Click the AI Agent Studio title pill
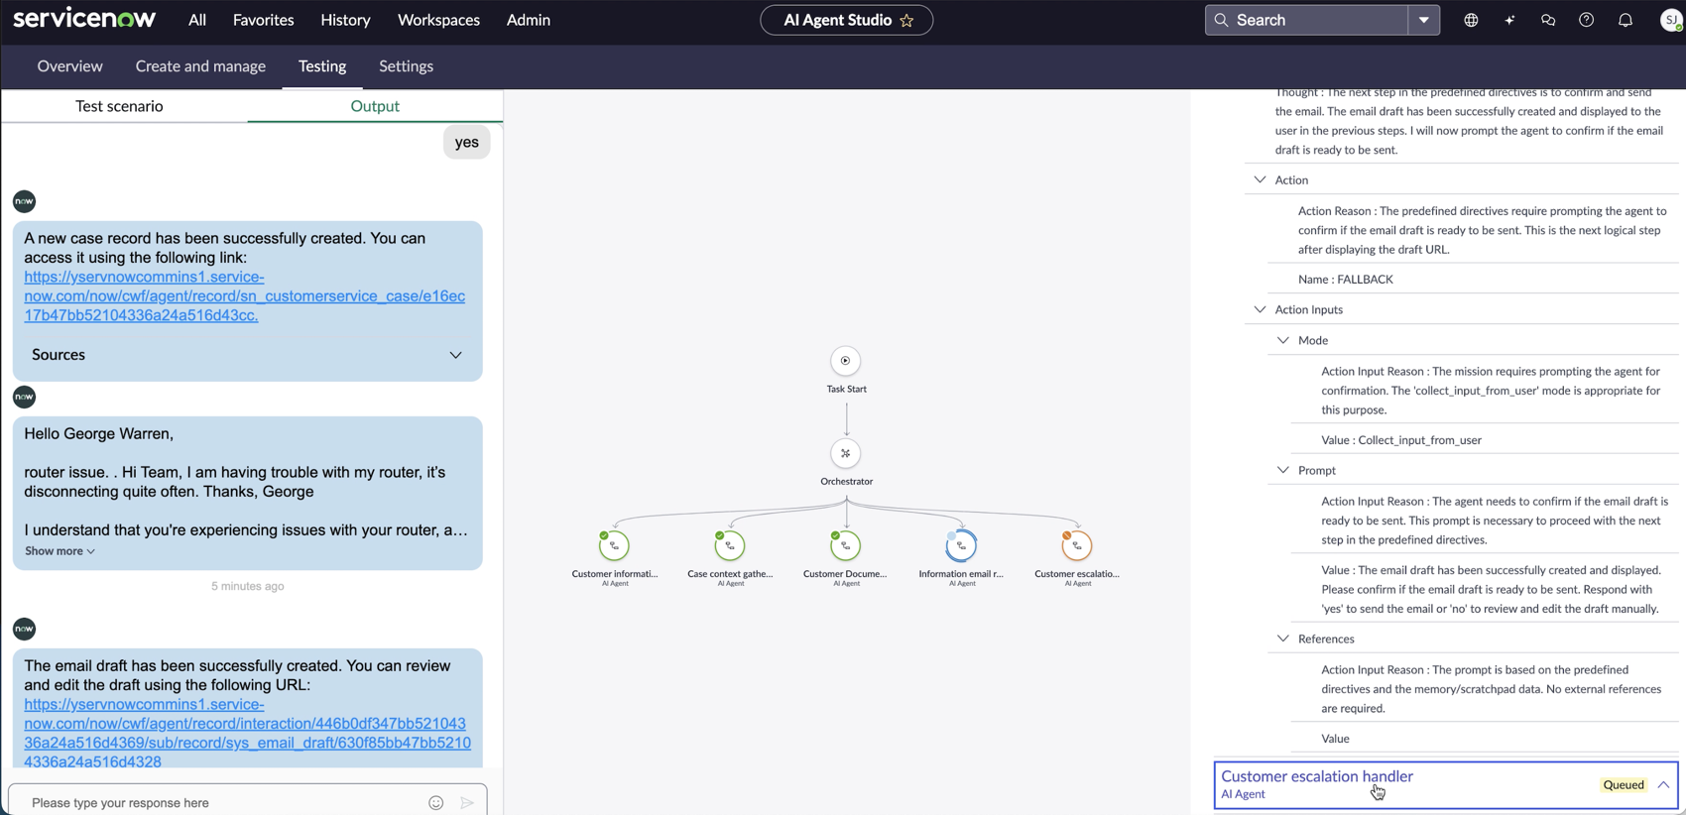The height and width of the screenshot is (815, 1686). (846, 20)
